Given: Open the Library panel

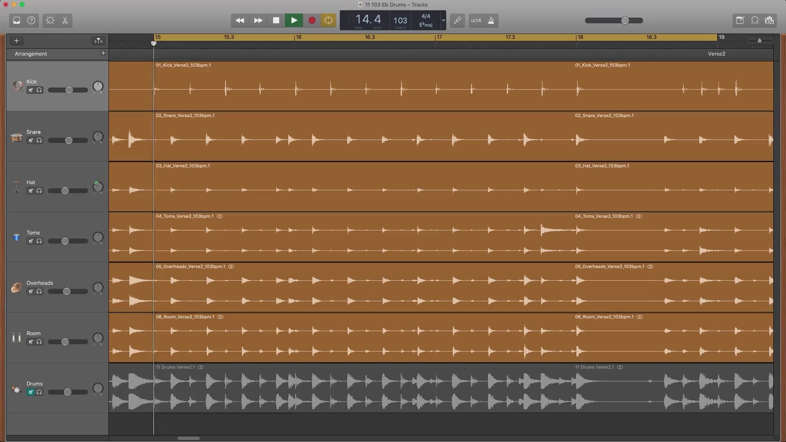Looking at the screenshot, I should 16,20.
